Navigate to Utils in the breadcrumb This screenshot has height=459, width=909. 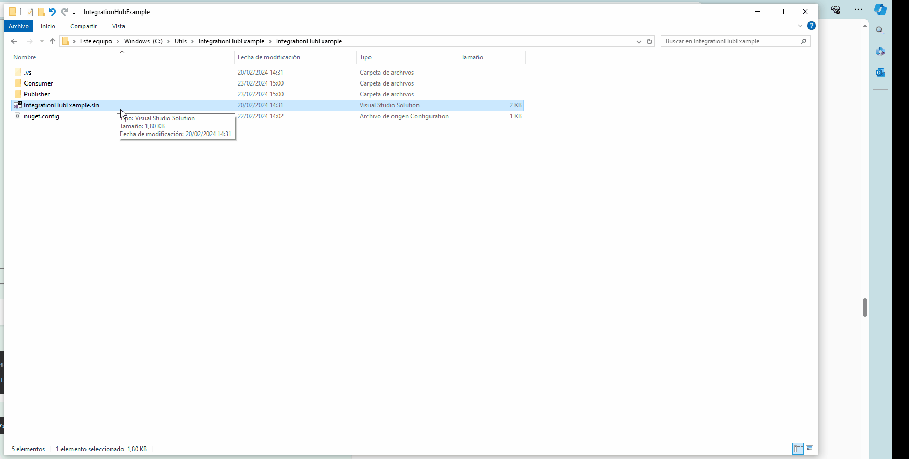180,41
